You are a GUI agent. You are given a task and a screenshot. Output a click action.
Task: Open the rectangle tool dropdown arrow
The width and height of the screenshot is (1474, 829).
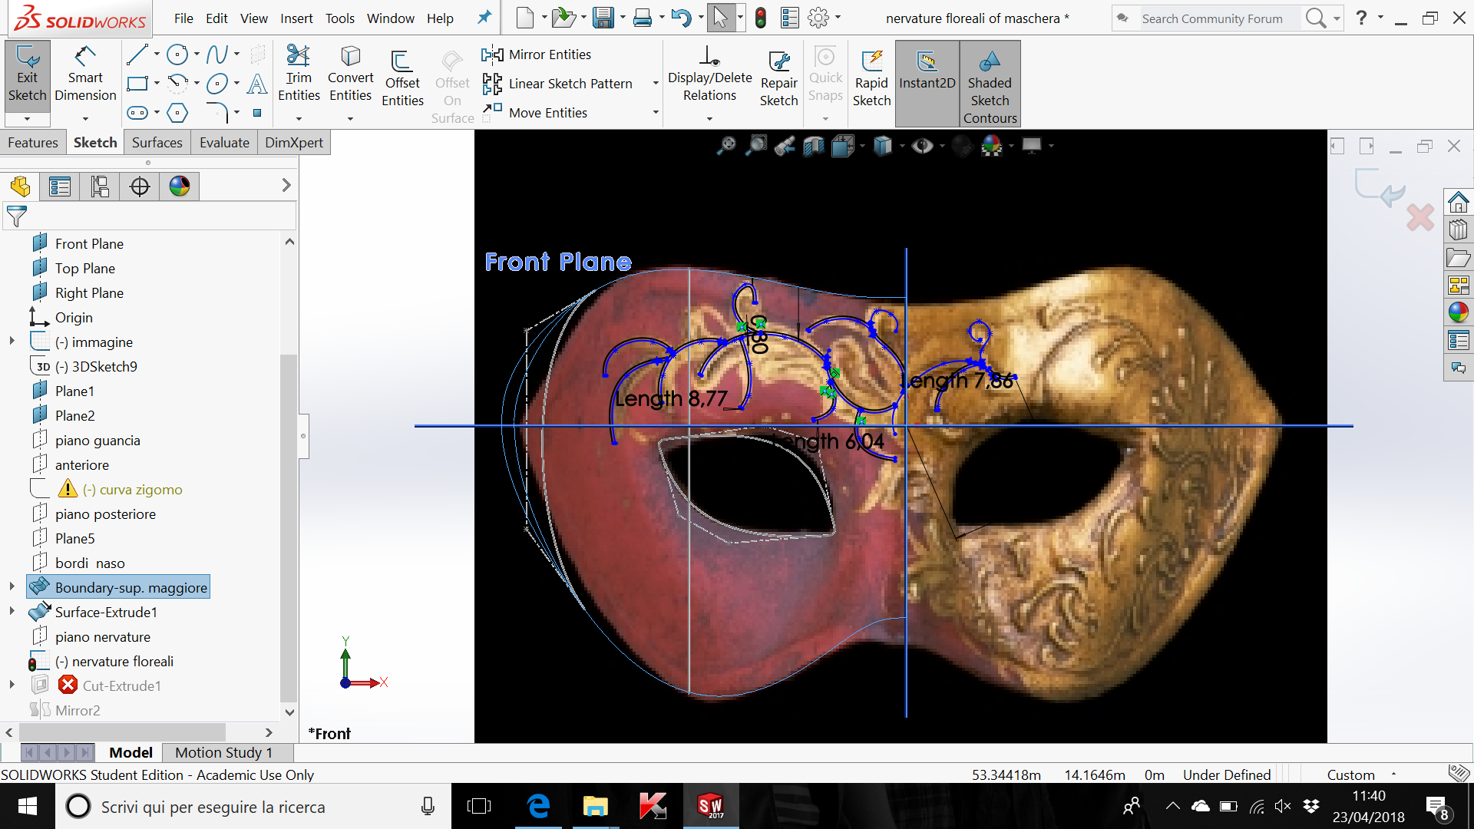(x=157, y=84)
